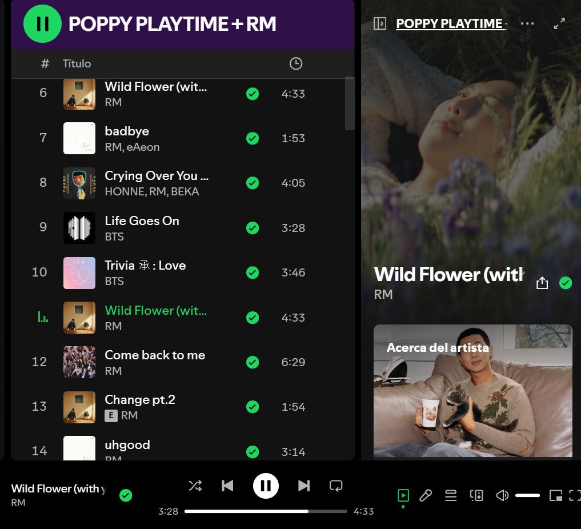Open Wild Flower title in player bar

58,488
